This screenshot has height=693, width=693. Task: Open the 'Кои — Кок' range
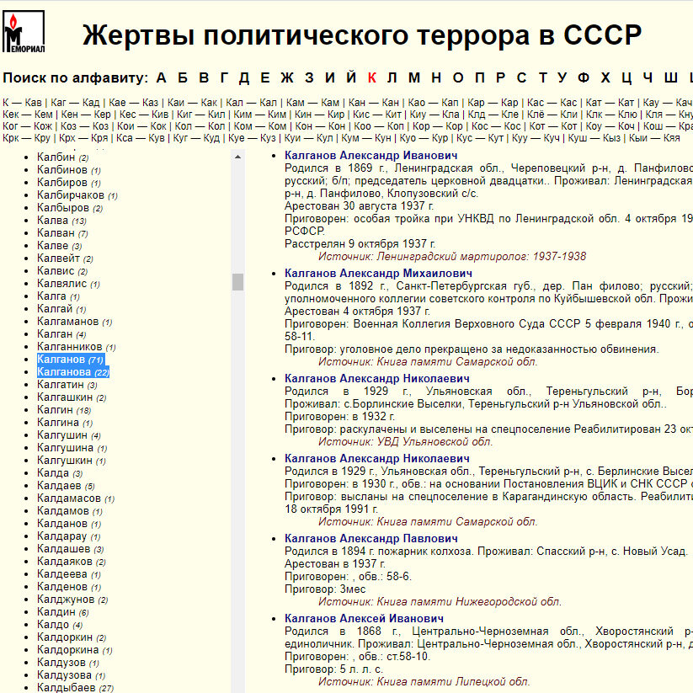click(x=141, y=126)
